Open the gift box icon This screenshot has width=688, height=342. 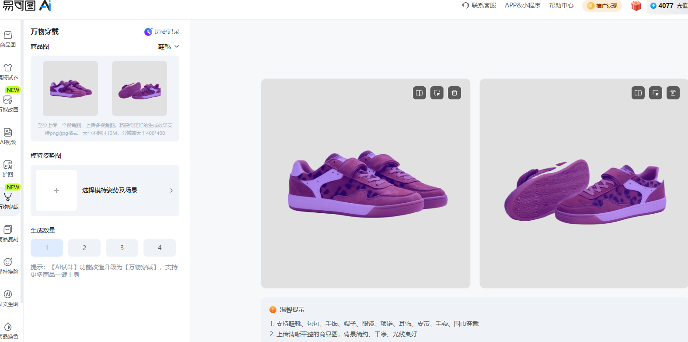pyautogui.click(x=636, y=6)
